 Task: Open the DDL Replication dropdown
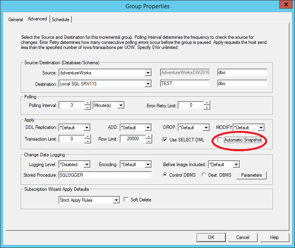[x=87, y=128]
